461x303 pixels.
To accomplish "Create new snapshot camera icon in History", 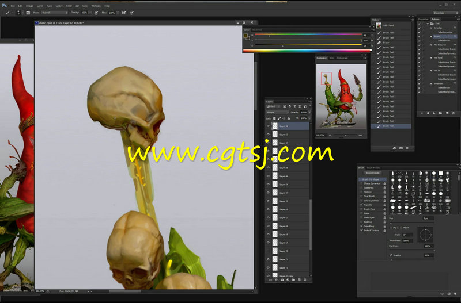I will click(400, 148).
